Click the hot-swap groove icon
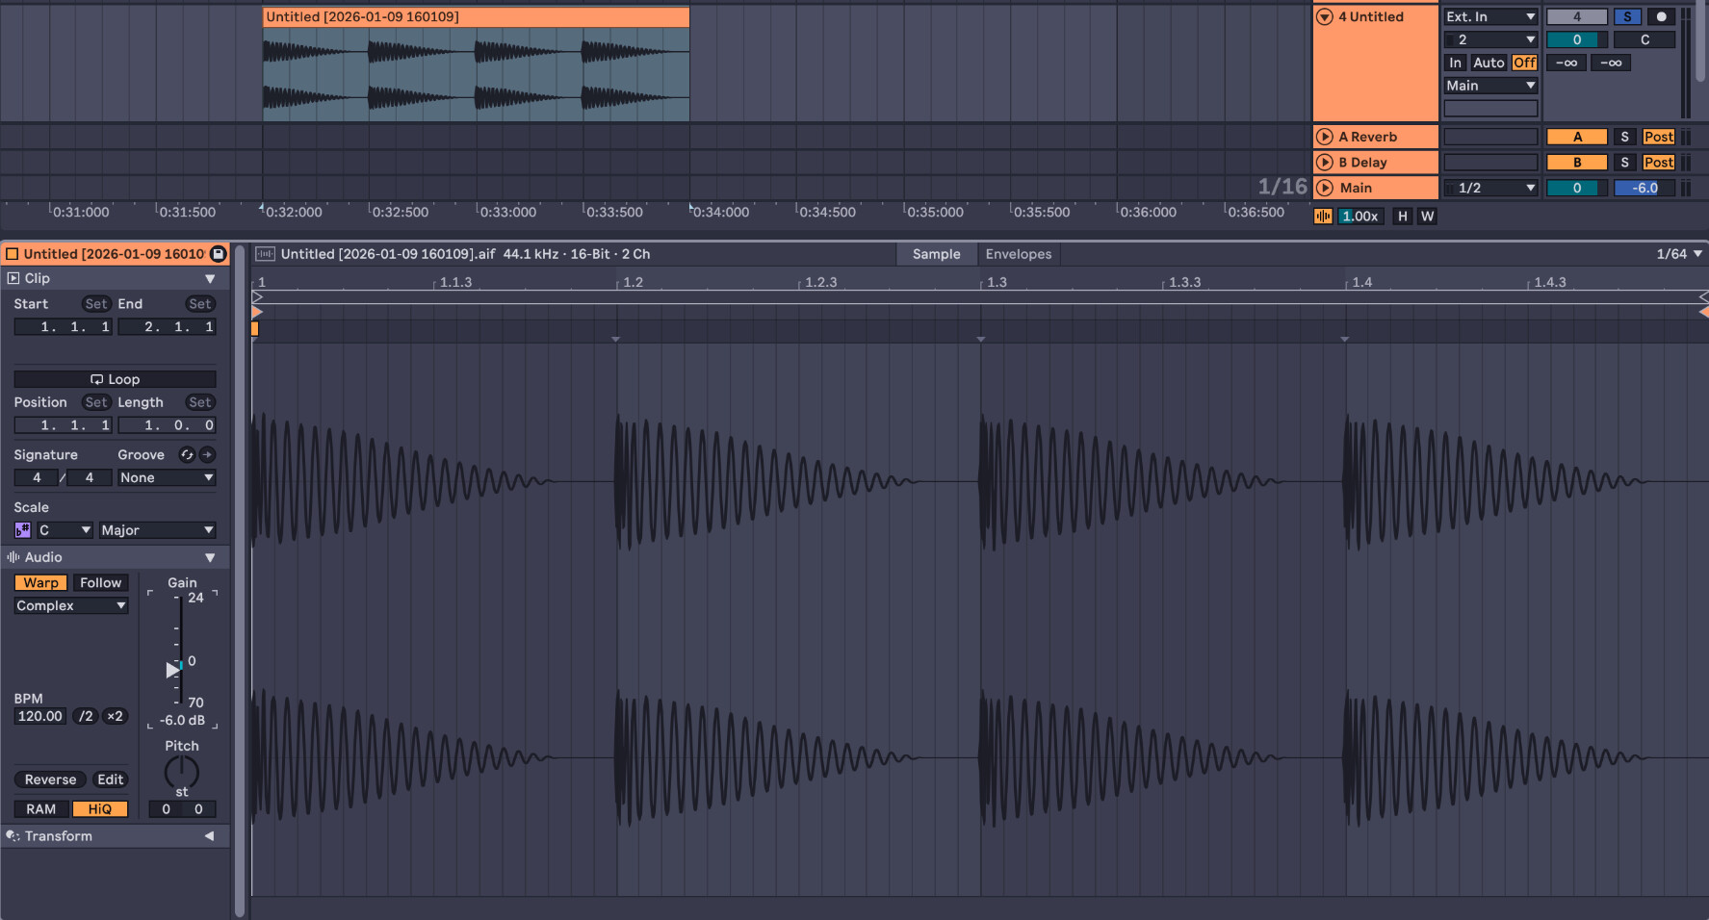1709x920 pixels. pyautogui.click(x=187, y=455)
